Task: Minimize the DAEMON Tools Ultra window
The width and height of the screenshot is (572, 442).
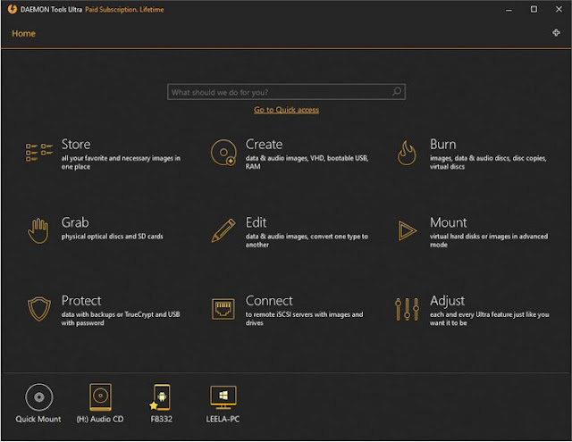Action: point(509,10)
